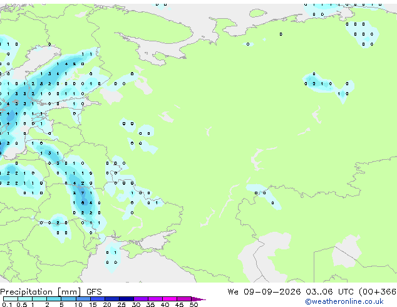Click the legend label '35'
This screenshot has width=397, height=307.
click(x=150, y=304)
